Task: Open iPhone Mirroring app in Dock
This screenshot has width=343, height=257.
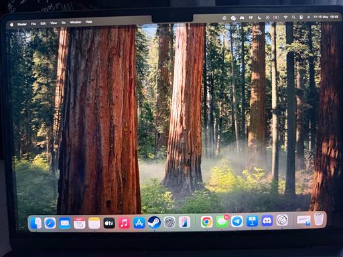Action: click(x=184, y=222)
